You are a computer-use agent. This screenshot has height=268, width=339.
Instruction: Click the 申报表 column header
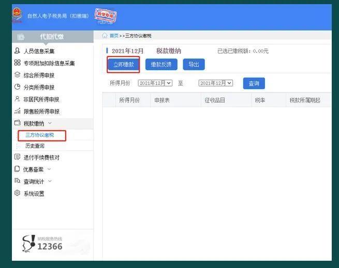(x=162, y=100)
